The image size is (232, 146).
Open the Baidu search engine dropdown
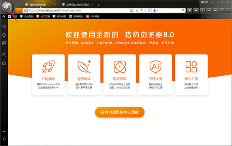[x=155, y=10]
